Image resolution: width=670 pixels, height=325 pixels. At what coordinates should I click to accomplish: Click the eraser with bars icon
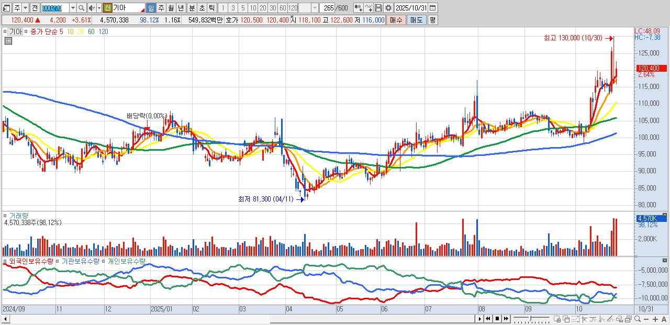point(619,319)
